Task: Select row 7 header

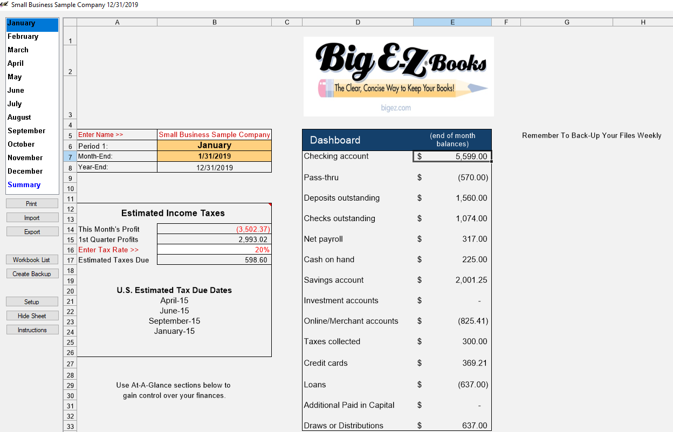Action: coord(70,157)
